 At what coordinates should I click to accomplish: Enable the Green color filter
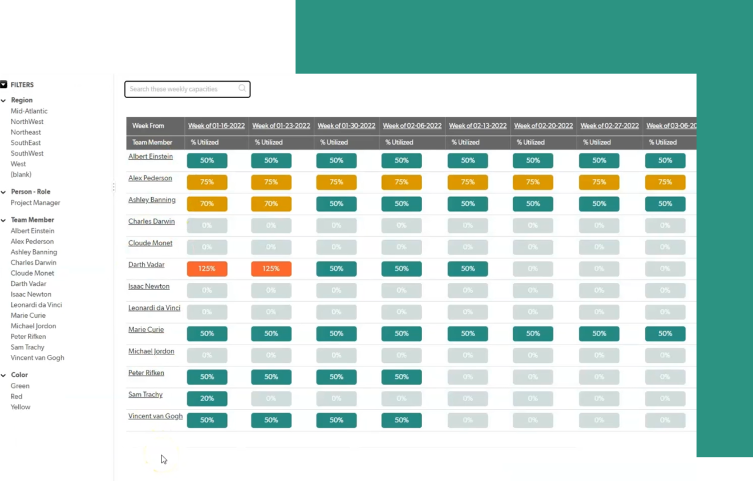tap(20, 386)
